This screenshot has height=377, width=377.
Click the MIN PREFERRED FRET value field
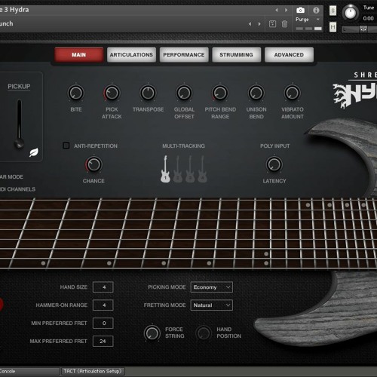tap(103, 323)
